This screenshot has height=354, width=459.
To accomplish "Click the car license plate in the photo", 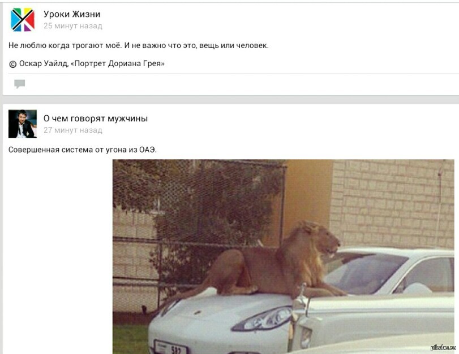I will pyautogui.click(x=170, y=347).
